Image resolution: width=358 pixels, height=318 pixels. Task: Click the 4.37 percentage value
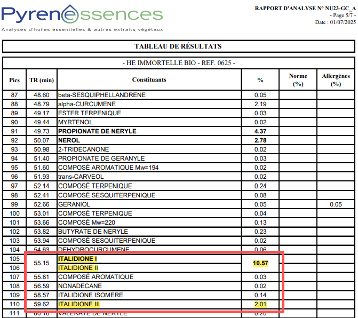pyautogui.click(x=260, y=131)
